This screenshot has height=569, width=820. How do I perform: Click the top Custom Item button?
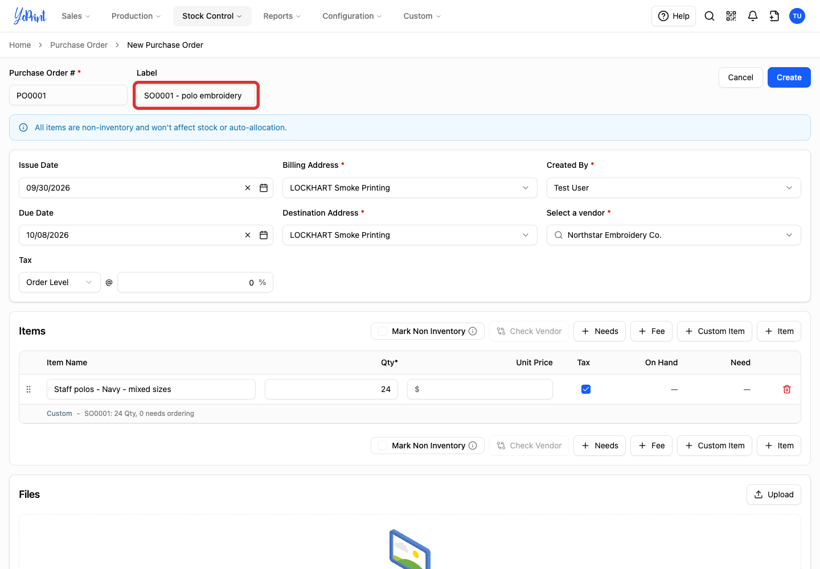coord(715,331)
